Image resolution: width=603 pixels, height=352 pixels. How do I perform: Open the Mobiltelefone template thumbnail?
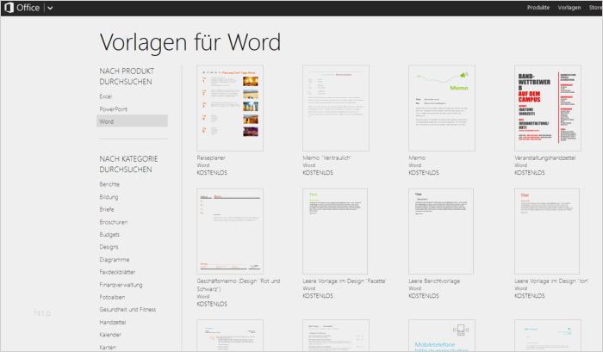pyautogui.click(x=441, y=335)
